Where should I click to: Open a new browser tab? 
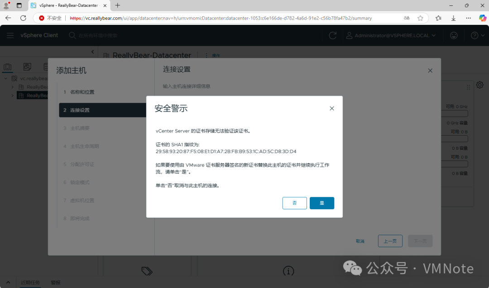point(118,5)
